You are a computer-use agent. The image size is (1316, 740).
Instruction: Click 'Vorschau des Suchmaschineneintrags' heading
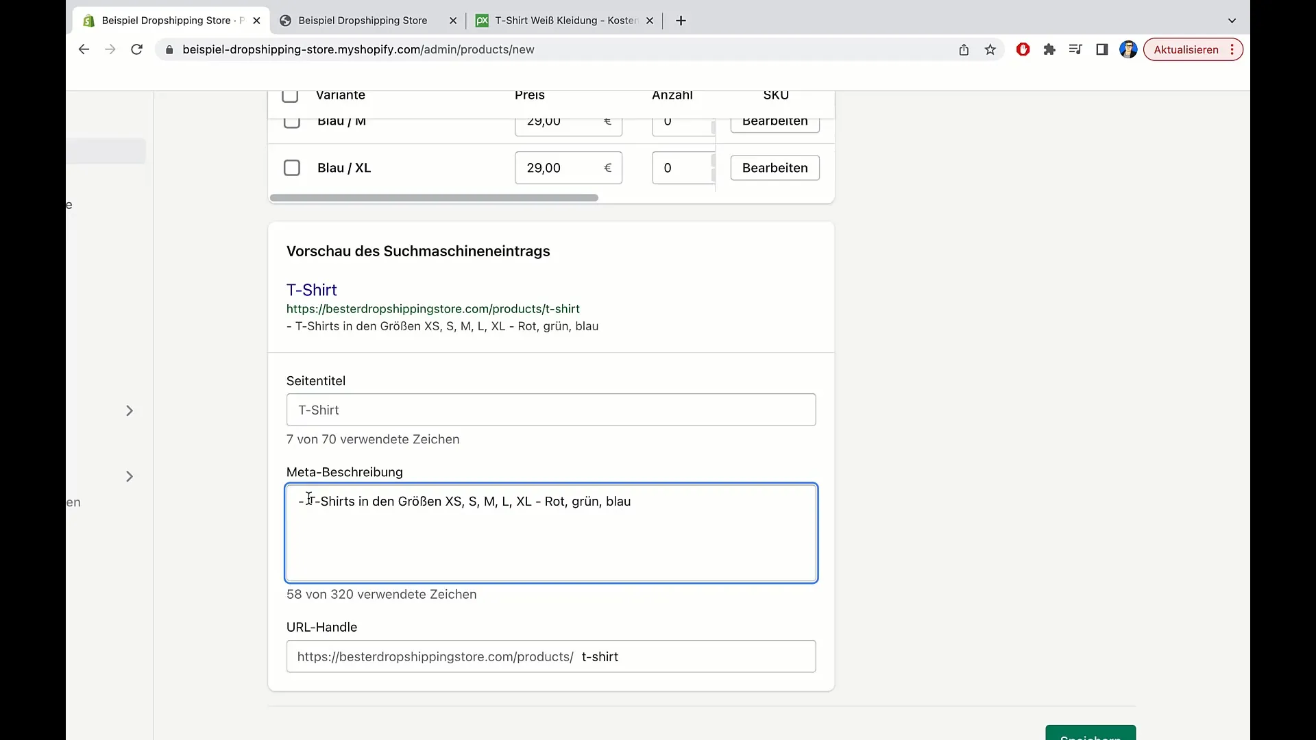(418, 251)
